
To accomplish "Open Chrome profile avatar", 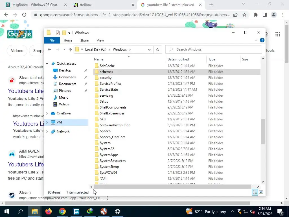I will point(274,15).
